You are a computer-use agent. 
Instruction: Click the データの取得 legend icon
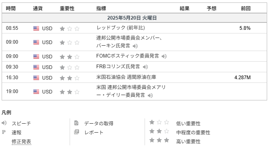coord(76,123)
